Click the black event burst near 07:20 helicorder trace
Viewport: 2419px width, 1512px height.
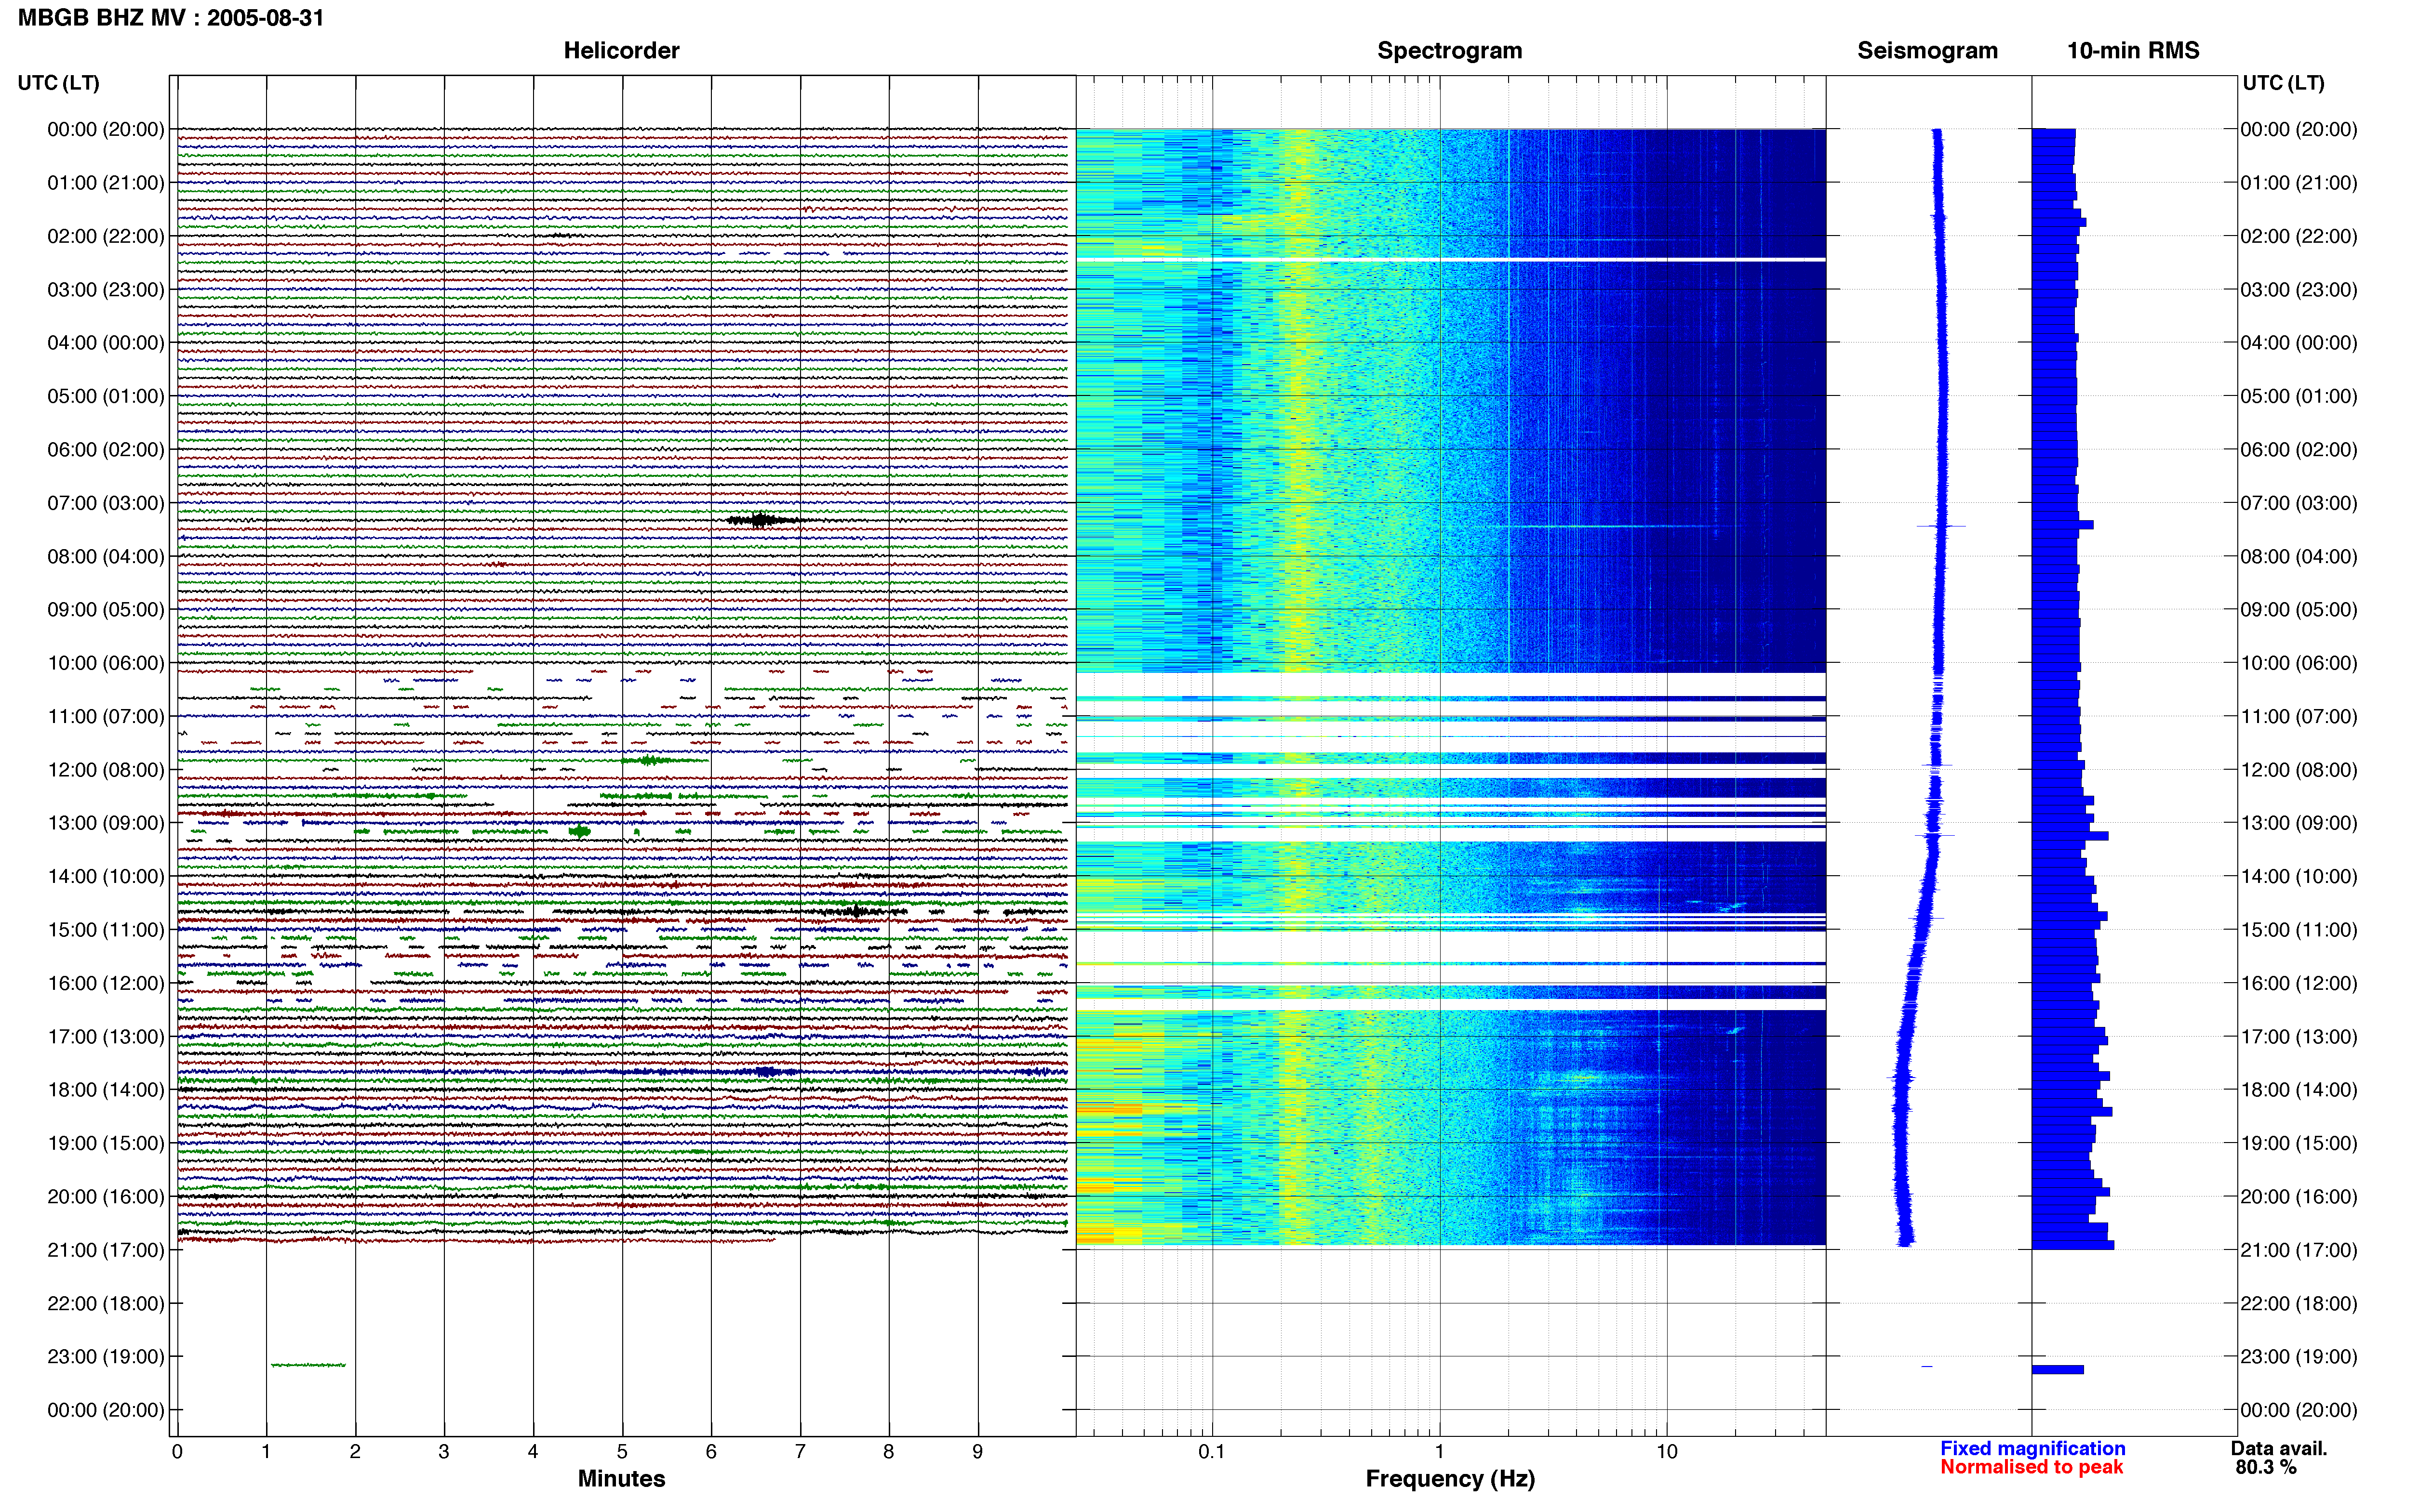[763, 520]
